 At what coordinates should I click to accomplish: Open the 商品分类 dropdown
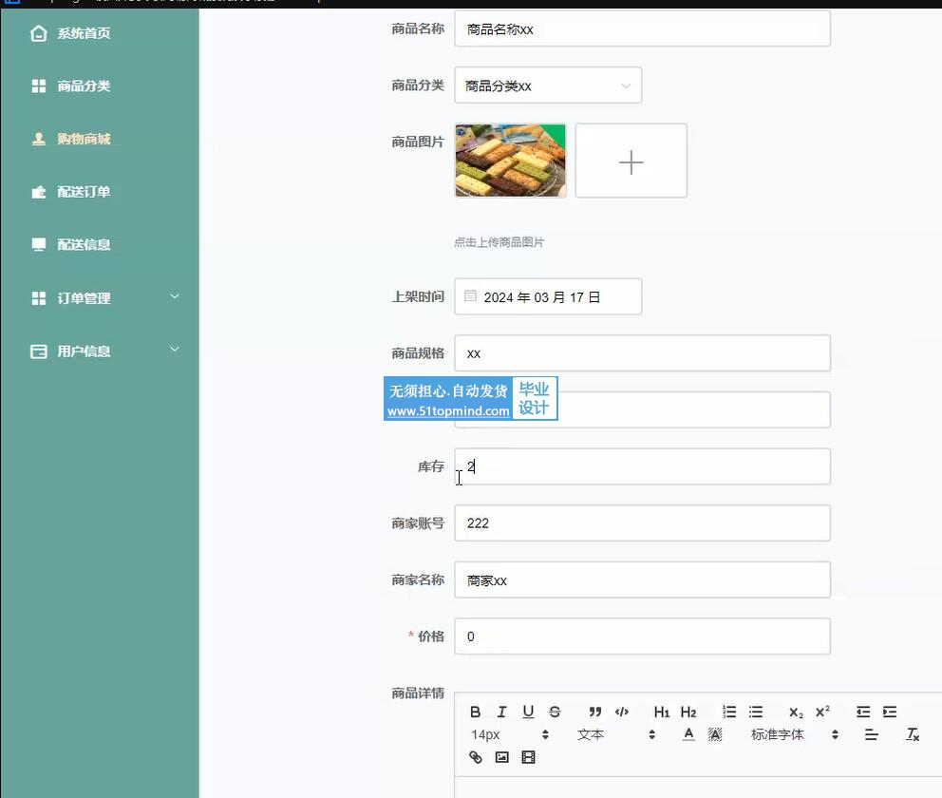[548, 85]
